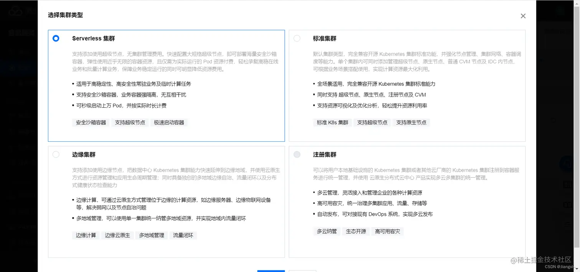Click the 边缘集群 description paragraph

[176, 177]
